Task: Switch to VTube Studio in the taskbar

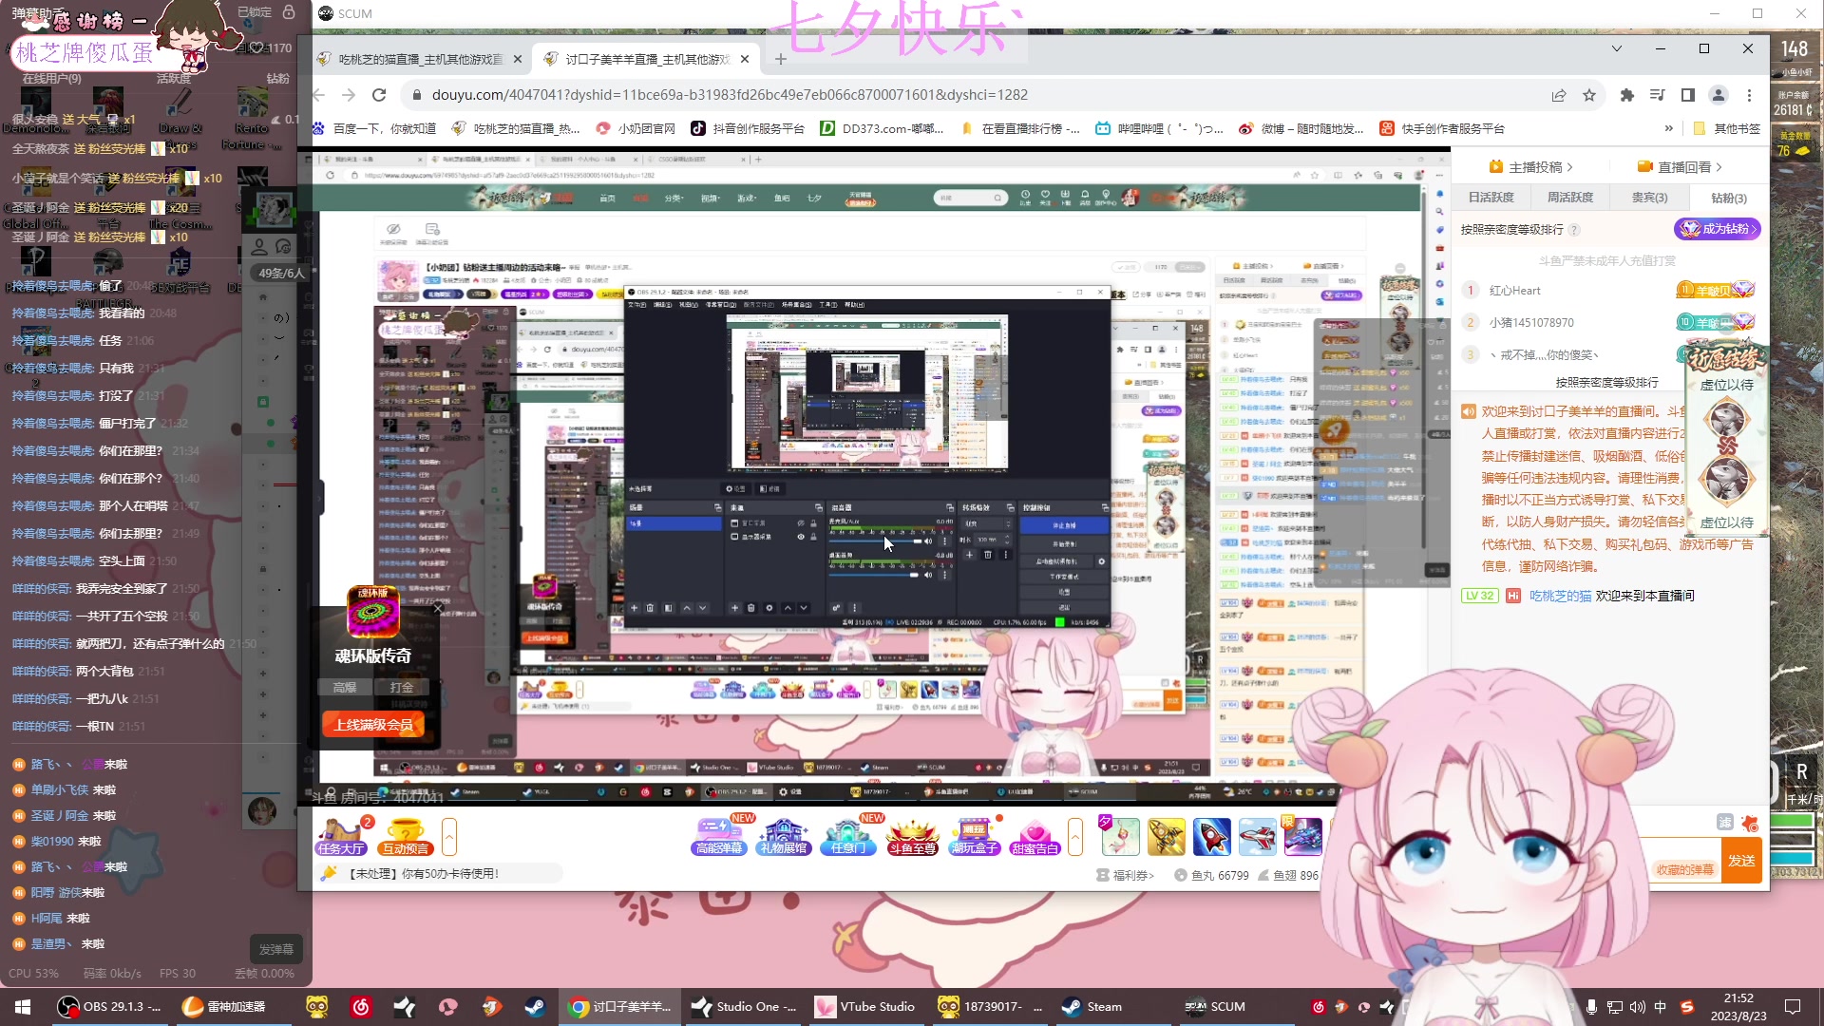Action: 865,1006
